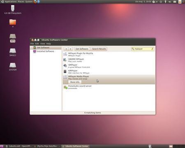Viewport: 185px width, 148px height.
Task: Click More Info for MPlayer Media Player
Action: pos(75,82)
